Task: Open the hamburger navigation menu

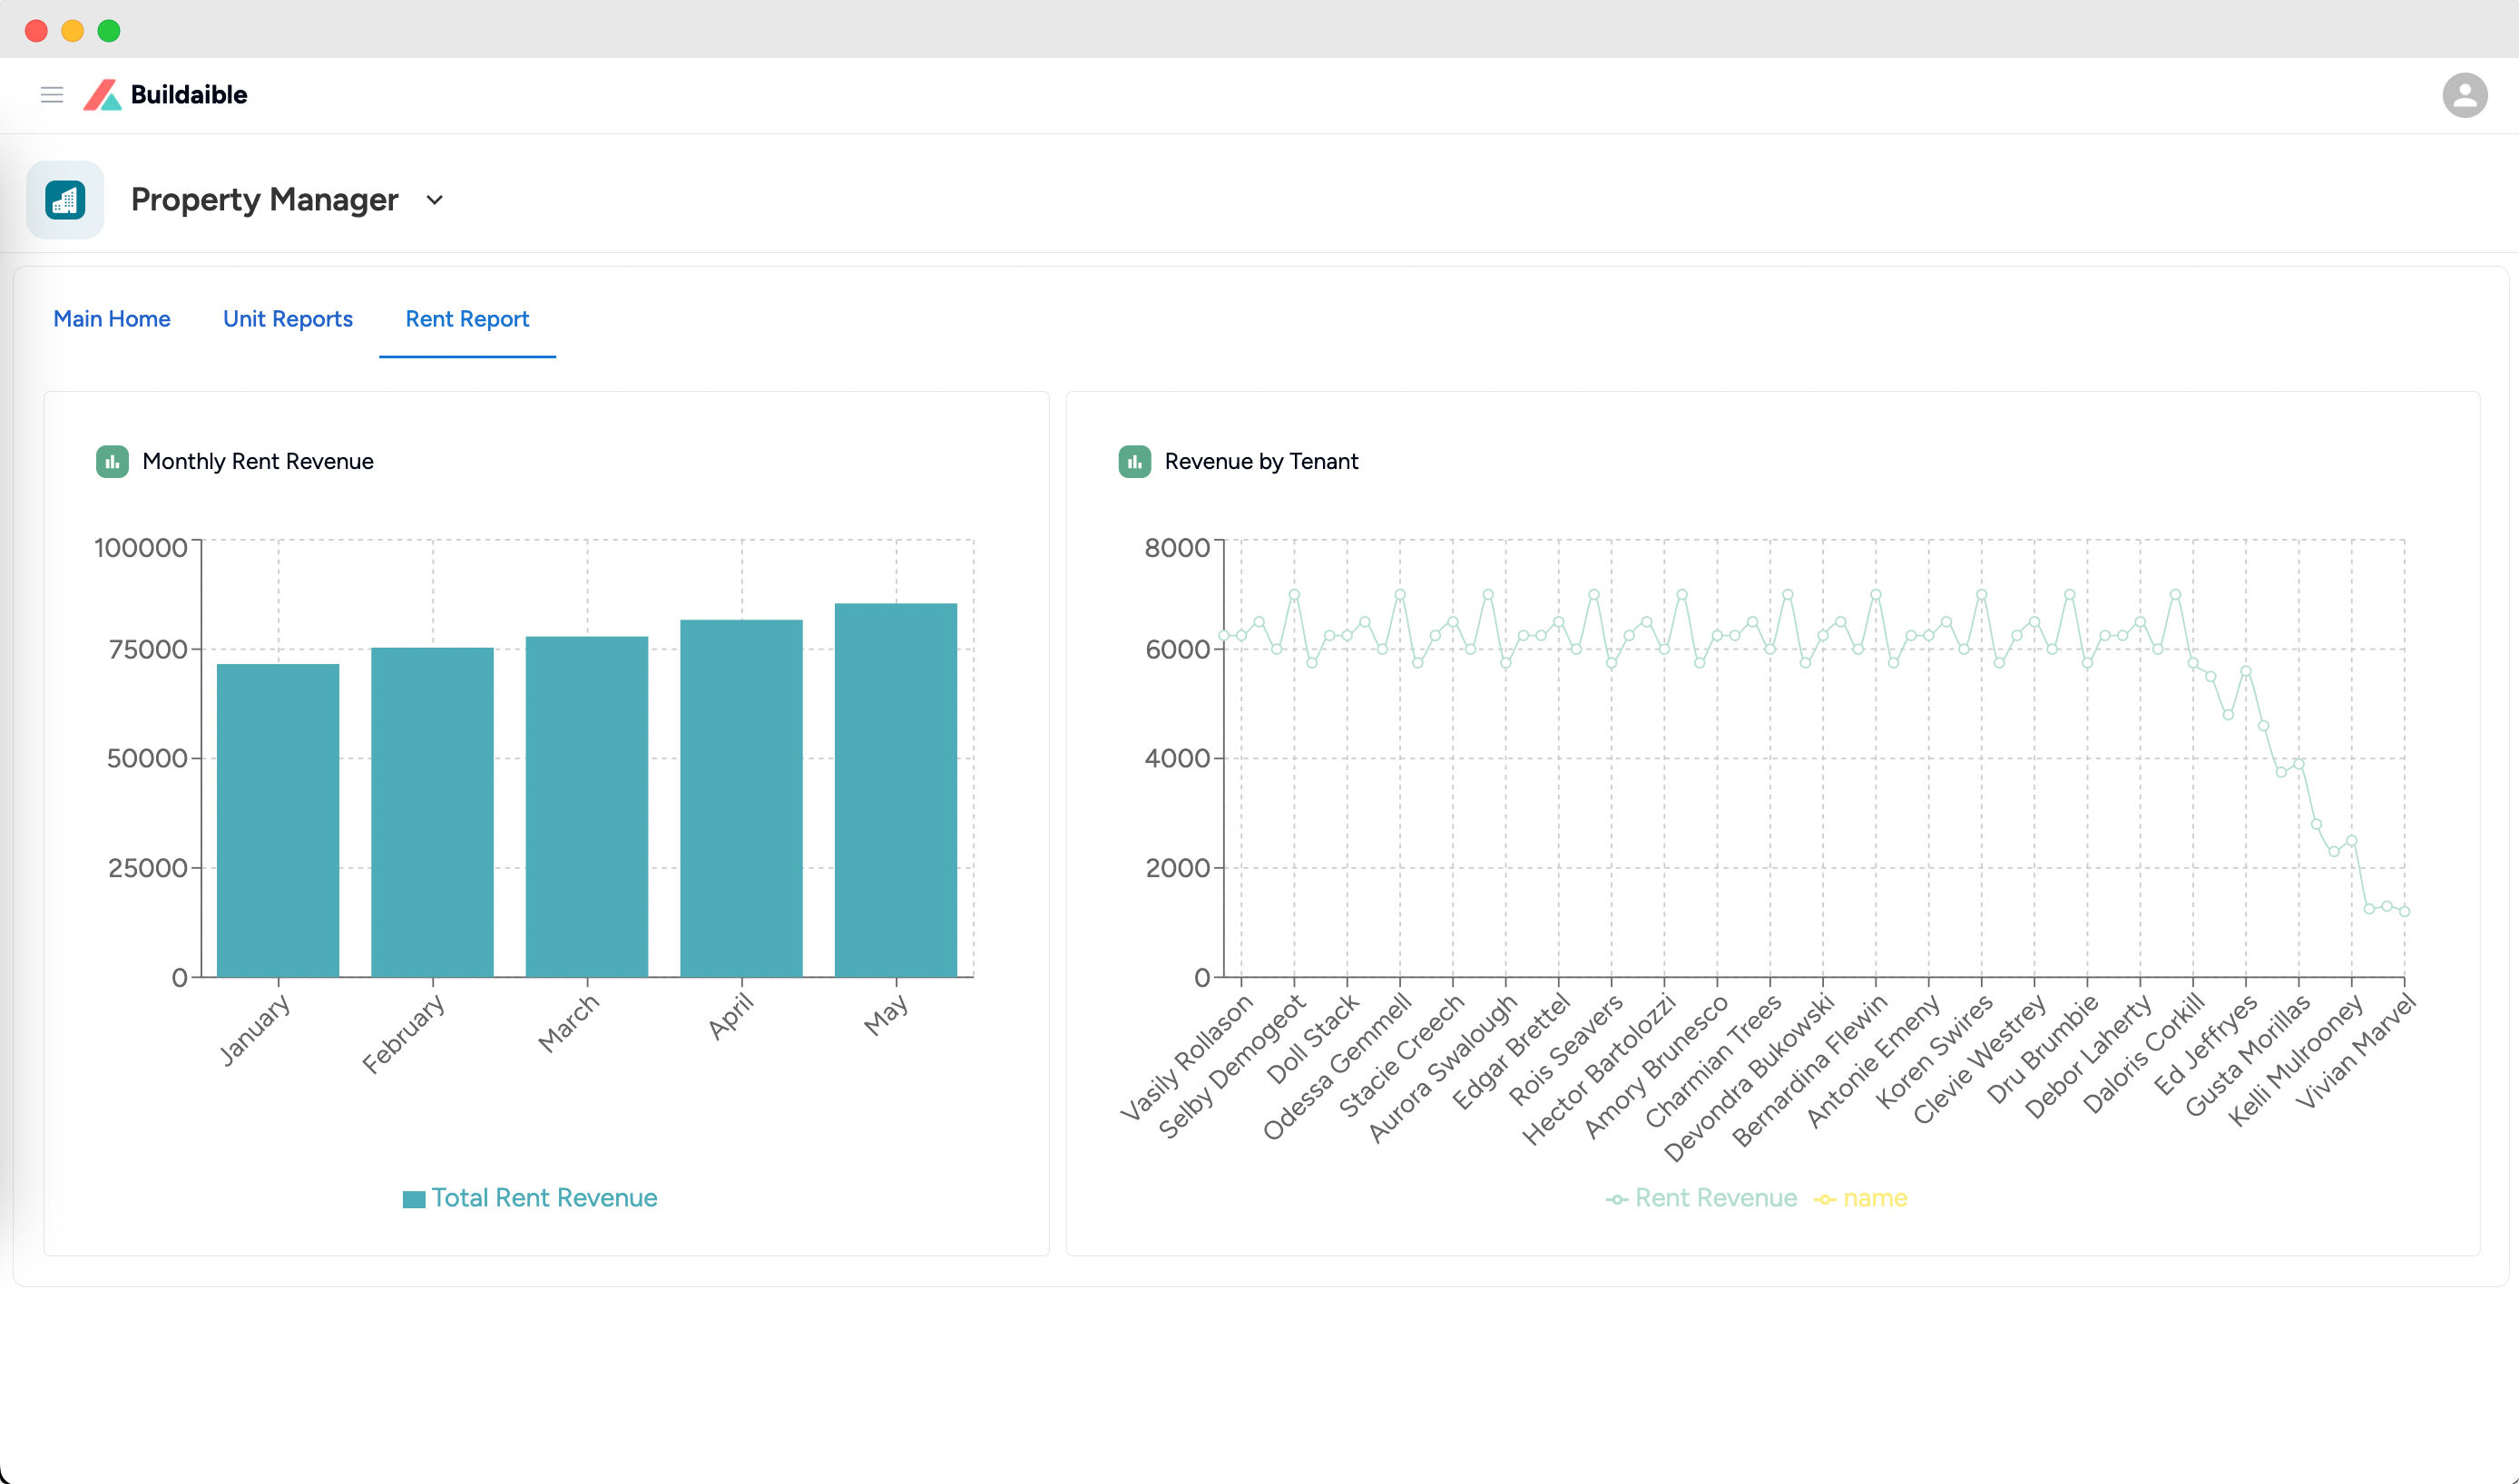Action: [52, 95]
